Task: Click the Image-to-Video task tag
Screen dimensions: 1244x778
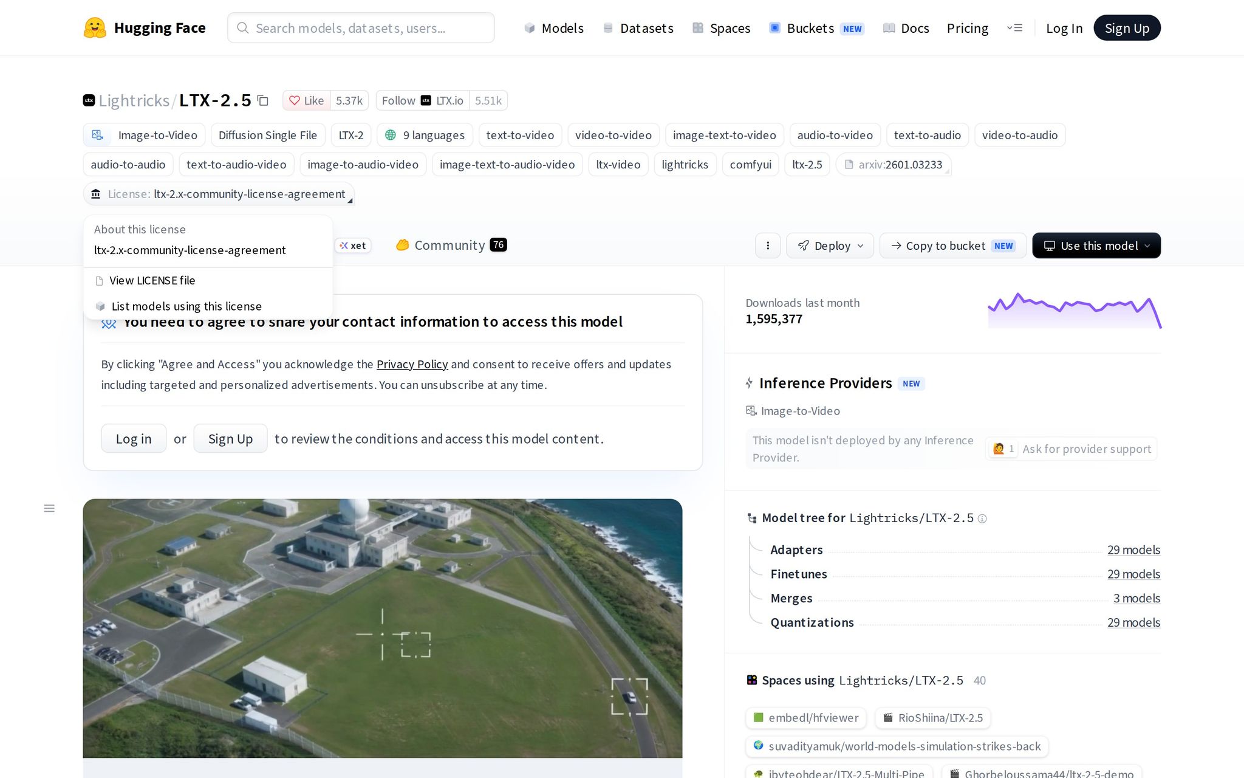Action: [x=144, y=135]
